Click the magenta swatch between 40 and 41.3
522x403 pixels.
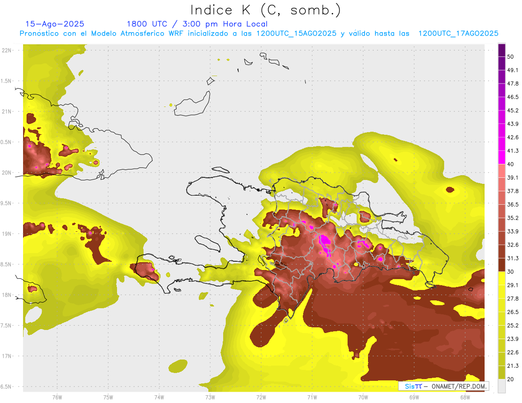pyautogui.click(x=502, y=157)
